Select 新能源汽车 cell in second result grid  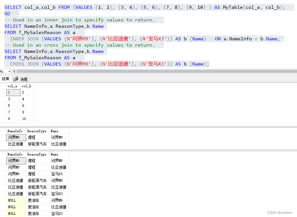[38, 144]
